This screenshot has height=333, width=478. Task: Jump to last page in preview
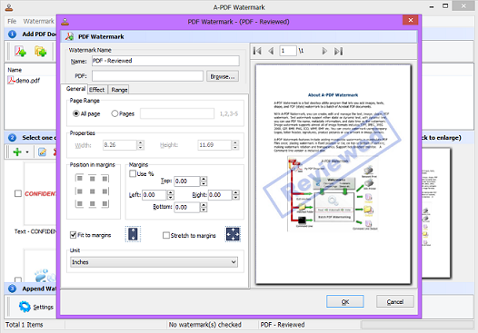coord(338,51)
